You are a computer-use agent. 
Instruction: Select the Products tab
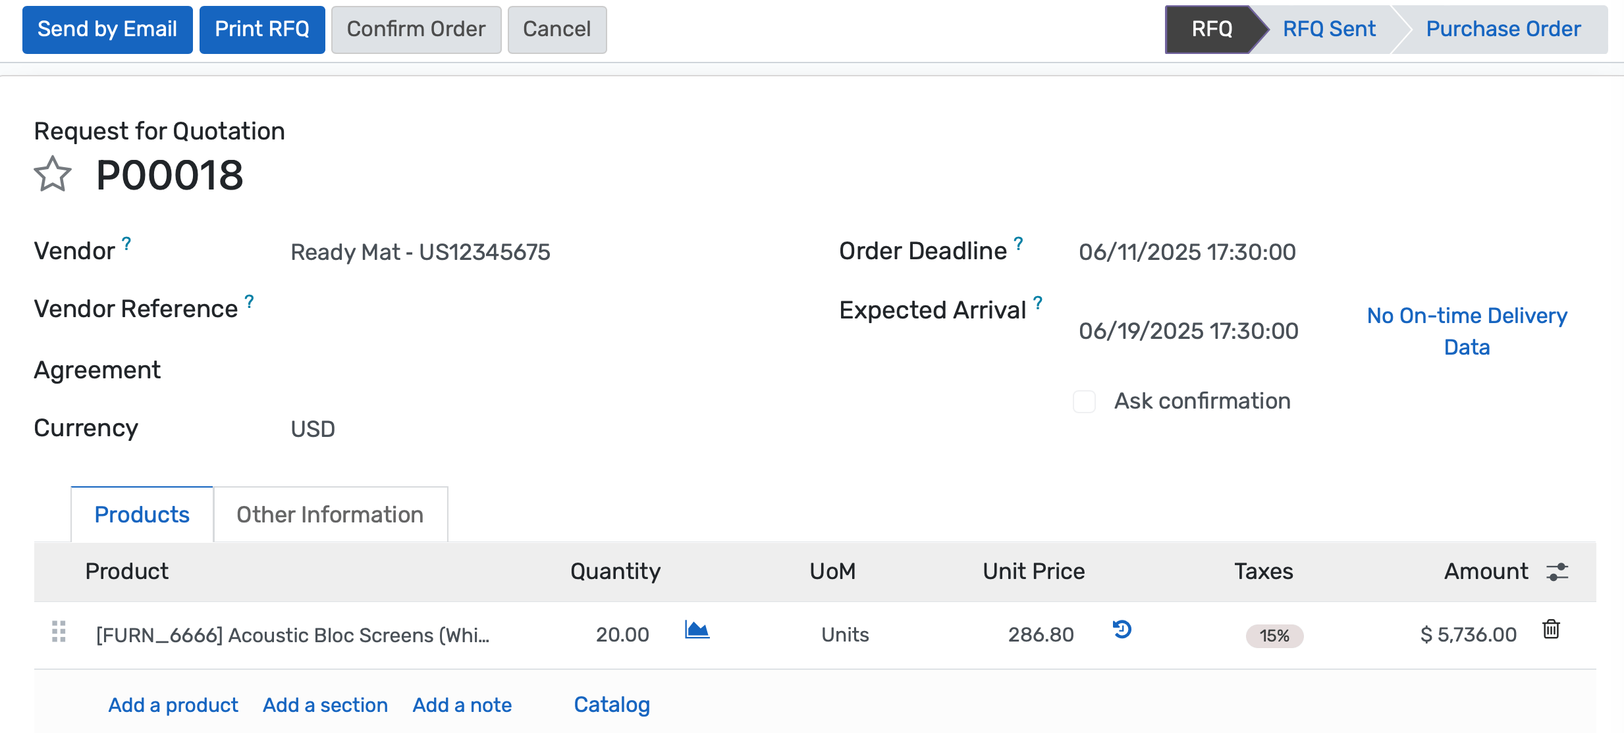141,515
